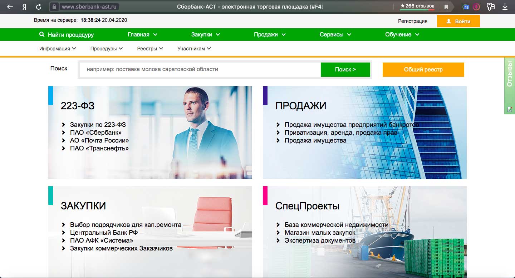Screen dimensions: 515x278
Task: Open the ПРОДАЖИ section heading
Action: tap(301, 106)
